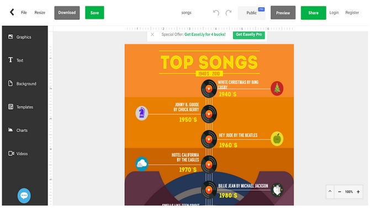Viewport: 370px width, 208px height.
Task: Click the back arrow icon
Action: tap(12, 12)
